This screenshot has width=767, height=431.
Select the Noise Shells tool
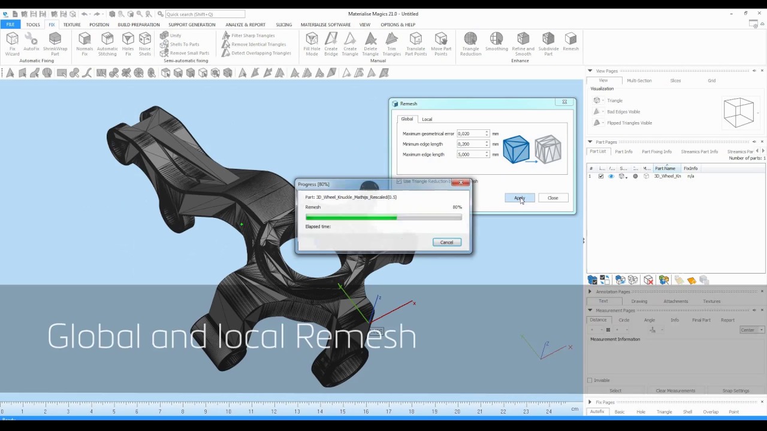pyautogui.click(x=145, y=44)
